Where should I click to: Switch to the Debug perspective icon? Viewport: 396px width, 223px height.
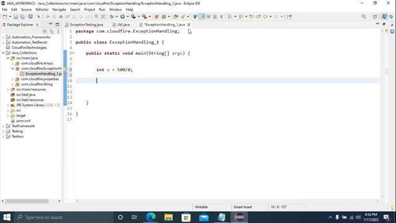tap(392, 17)
